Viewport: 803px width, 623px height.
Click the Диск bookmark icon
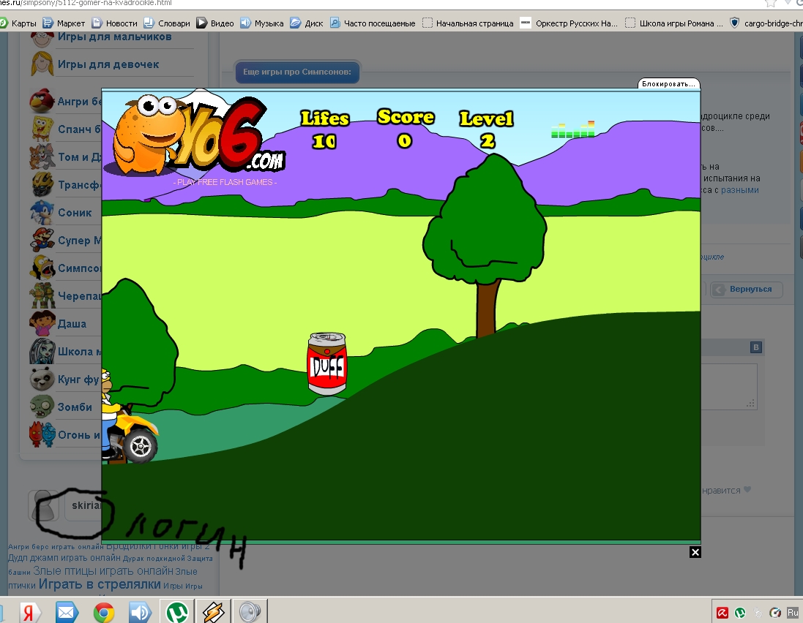295,23
